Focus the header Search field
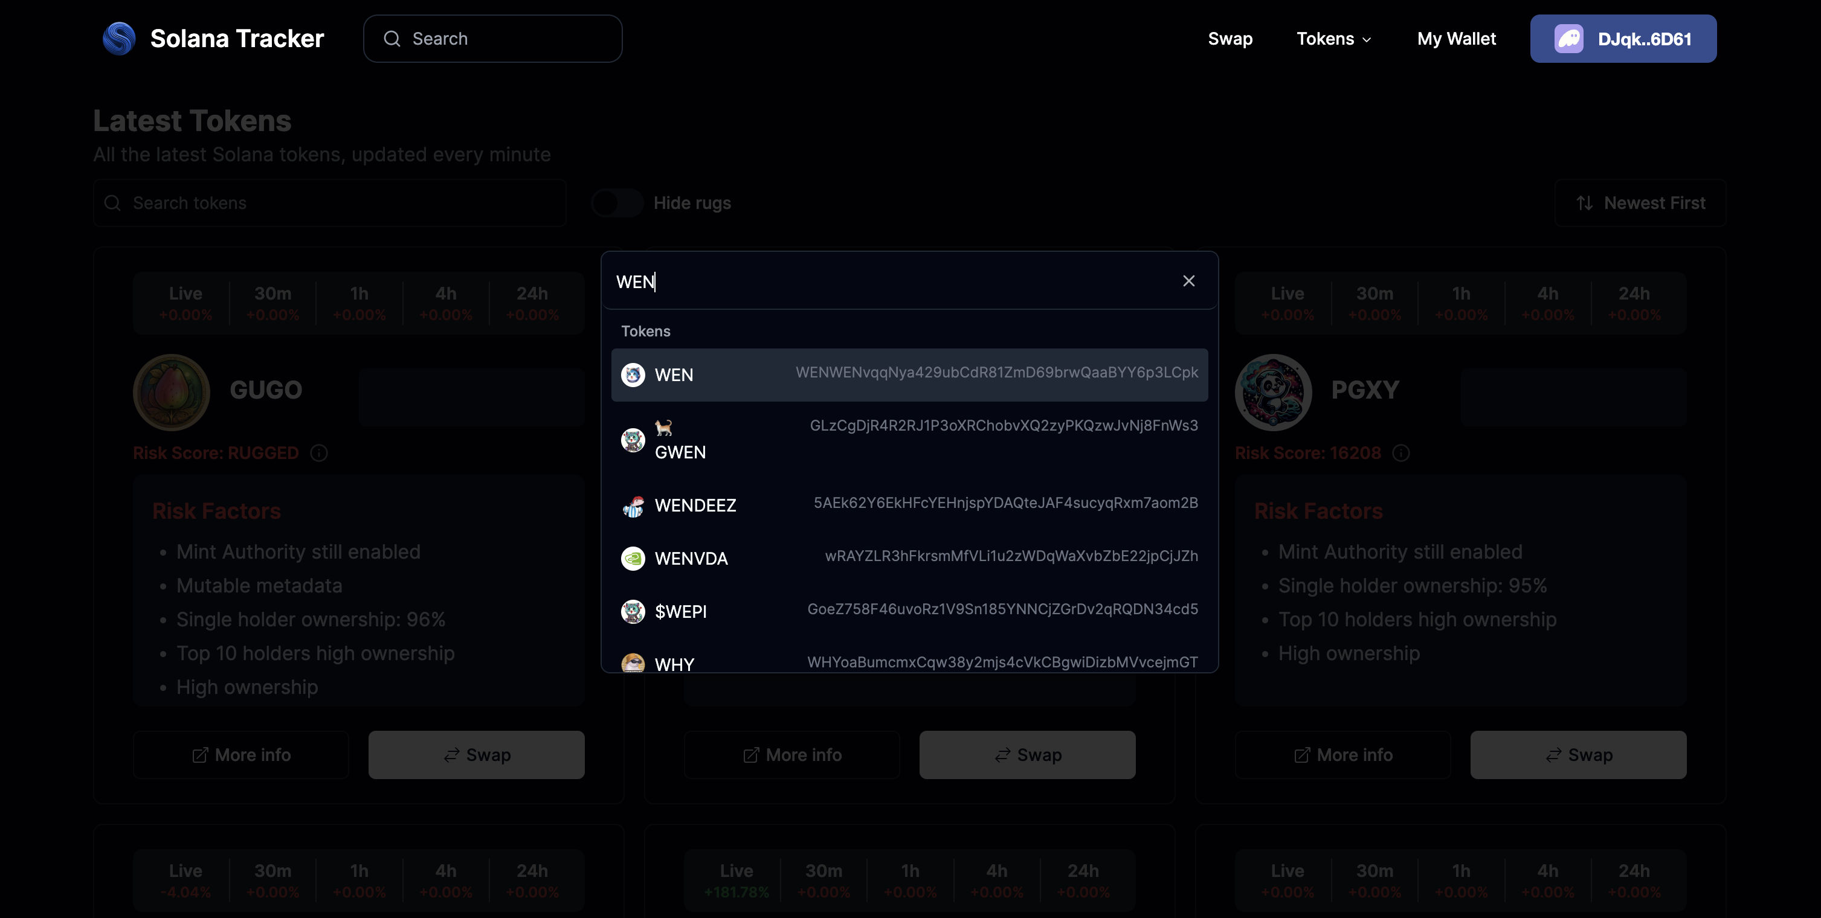The width and height of the screenshot is (1821, 918). [x=493, y=39]
